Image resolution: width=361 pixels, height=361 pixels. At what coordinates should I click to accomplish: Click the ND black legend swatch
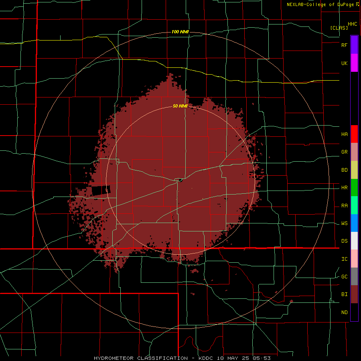coord(354,312)
